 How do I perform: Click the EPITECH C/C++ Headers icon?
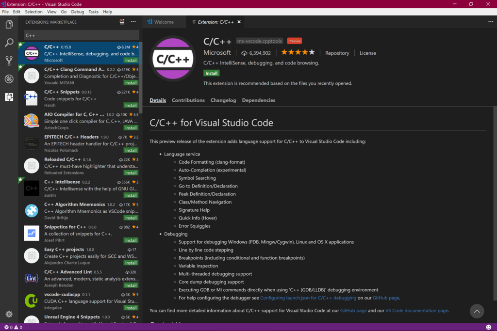pos(32,143)
